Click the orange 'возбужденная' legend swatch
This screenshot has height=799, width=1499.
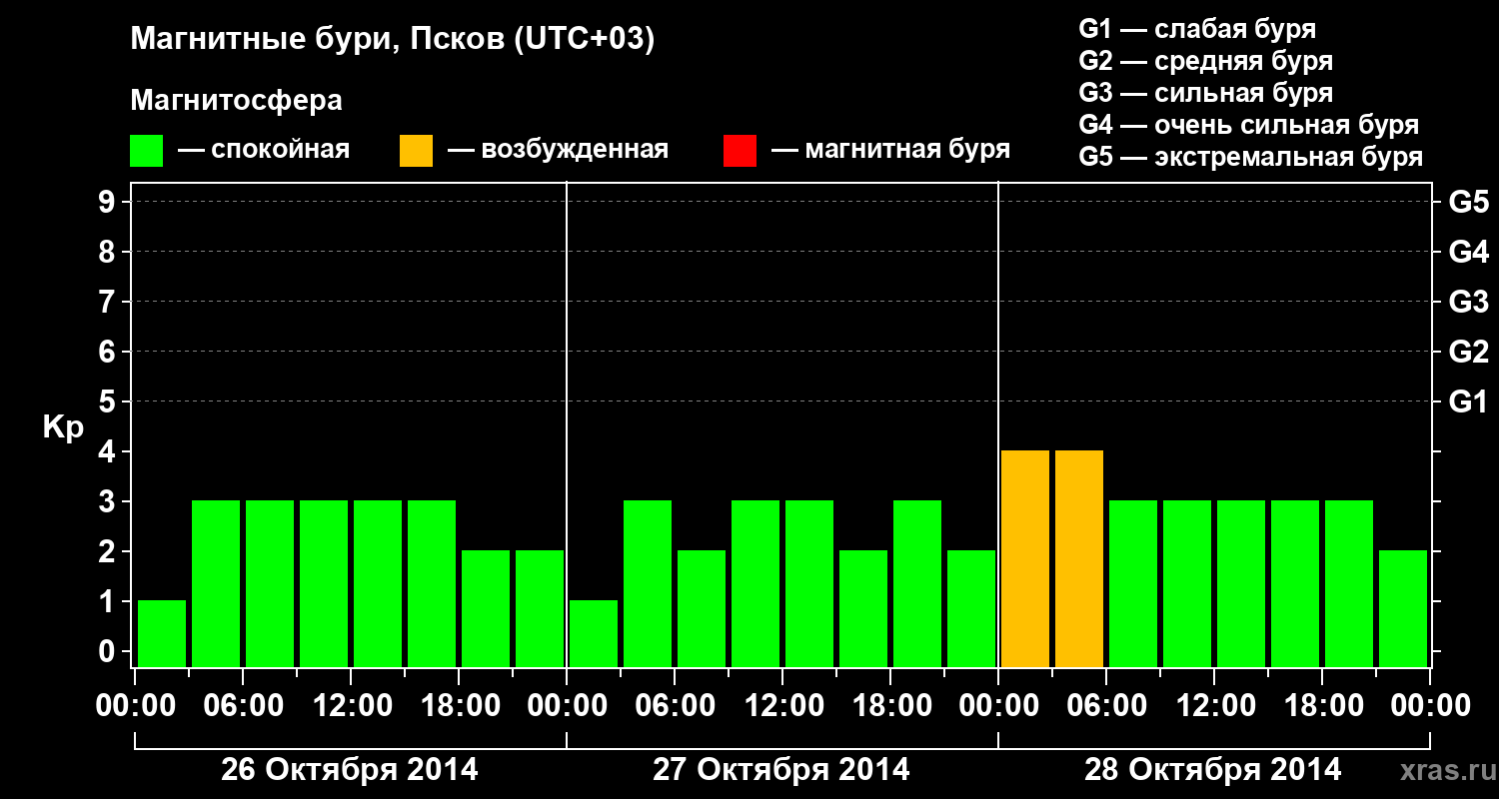point(417,151)
